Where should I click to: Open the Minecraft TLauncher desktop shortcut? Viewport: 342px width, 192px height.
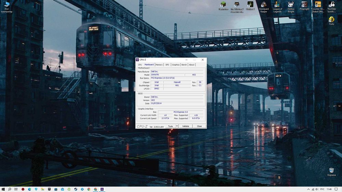point(223,6)
